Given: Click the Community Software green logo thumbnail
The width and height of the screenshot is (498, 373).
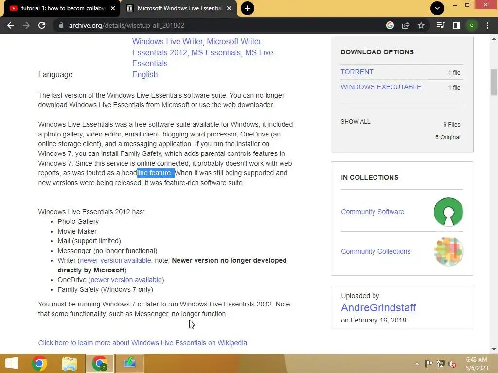Looking at the screenshot, I should coord(448,212).
